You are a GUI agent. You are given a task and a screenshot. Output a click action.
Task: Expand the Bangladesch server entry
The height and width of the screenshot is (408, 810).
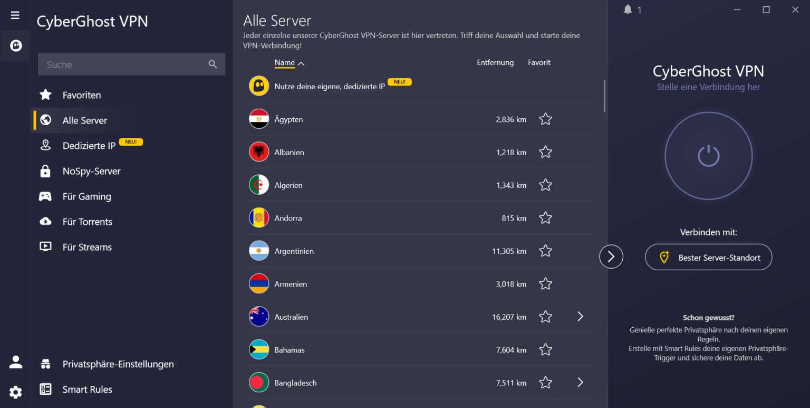tap(580, 382)
